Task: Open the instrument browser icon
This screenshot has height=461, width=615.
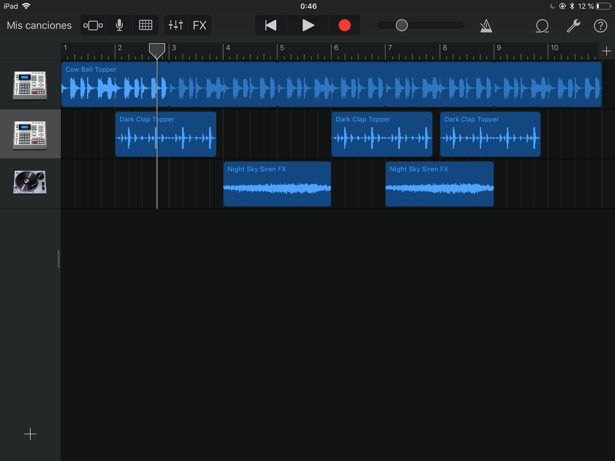Action: click(x=93, y=25)
